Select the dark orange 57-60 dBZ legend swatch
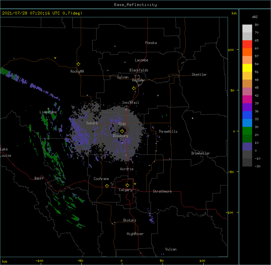The image size is (271, 265). point(247,52)
